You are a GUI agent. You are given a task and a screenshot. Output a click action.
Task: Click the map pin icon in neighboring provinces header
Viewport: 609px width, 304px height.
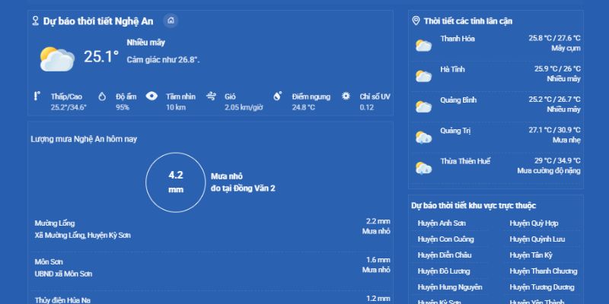point(416,21)
